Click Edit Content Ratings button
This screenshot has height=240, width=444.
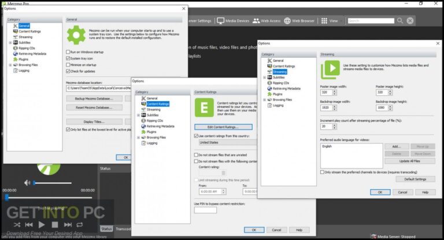[x=223, y=127]
